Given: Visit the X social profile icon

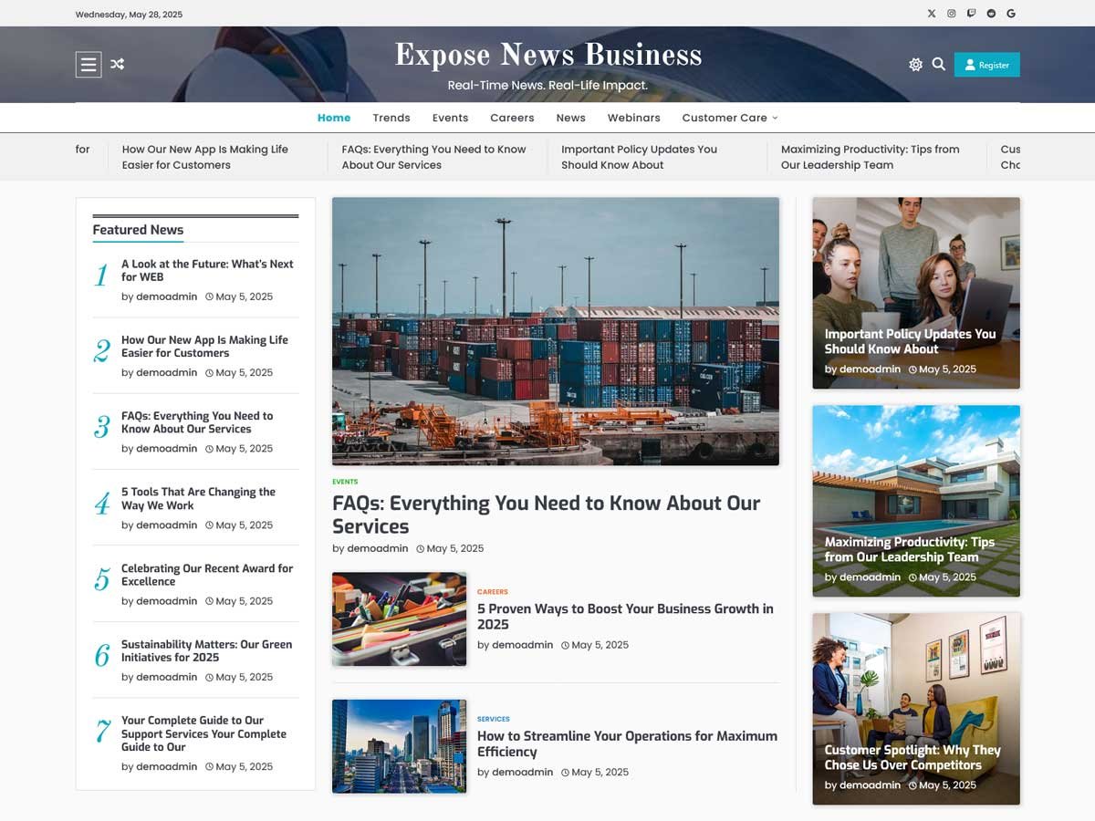Looking at the screenshot, I should point(932,14).
